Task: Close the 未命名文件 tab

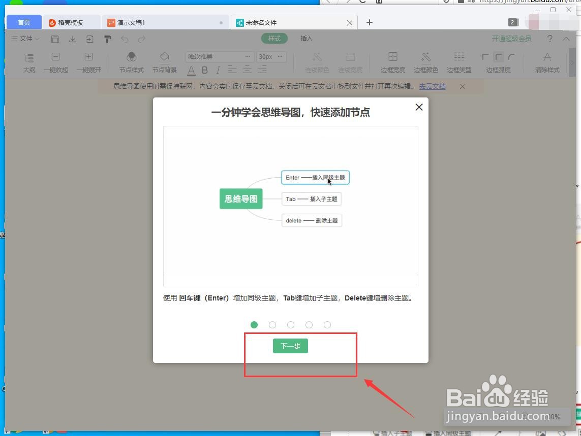Action: coord(349,23)
